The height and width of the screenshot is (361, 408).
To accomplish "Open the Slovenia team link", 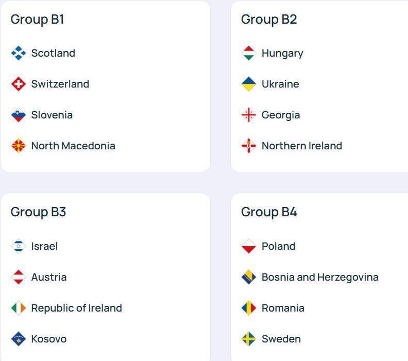I will (x=52, y=115).
